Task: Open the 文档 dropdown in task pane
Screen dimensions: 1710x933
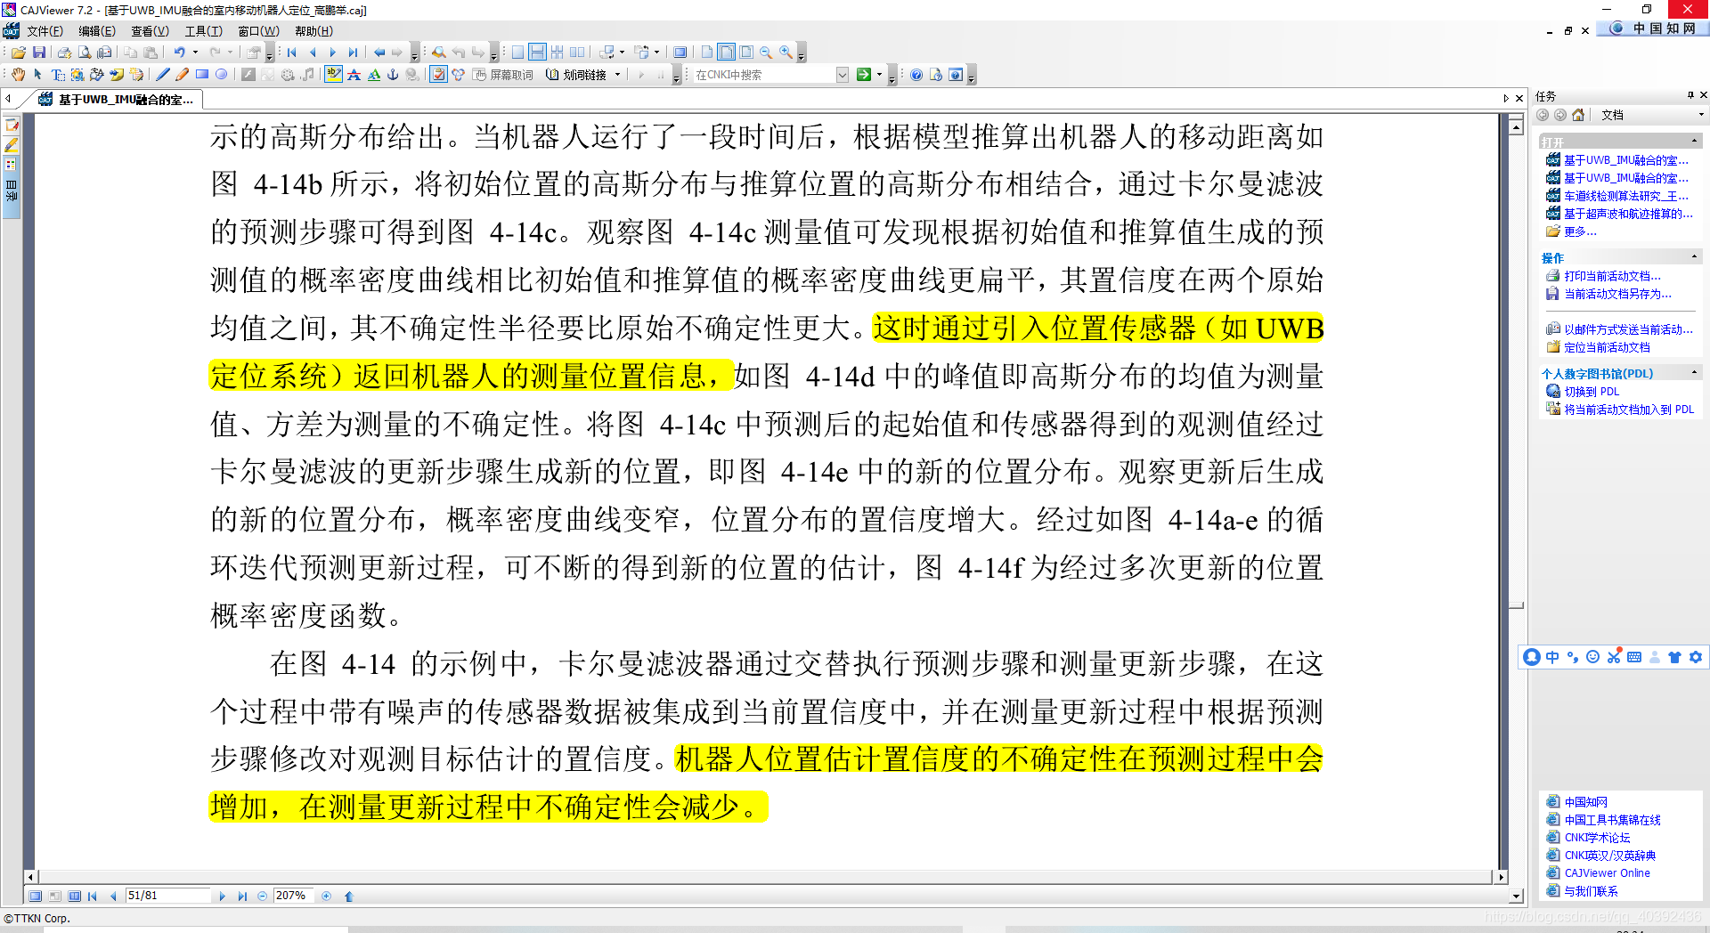Action: 1701,115
